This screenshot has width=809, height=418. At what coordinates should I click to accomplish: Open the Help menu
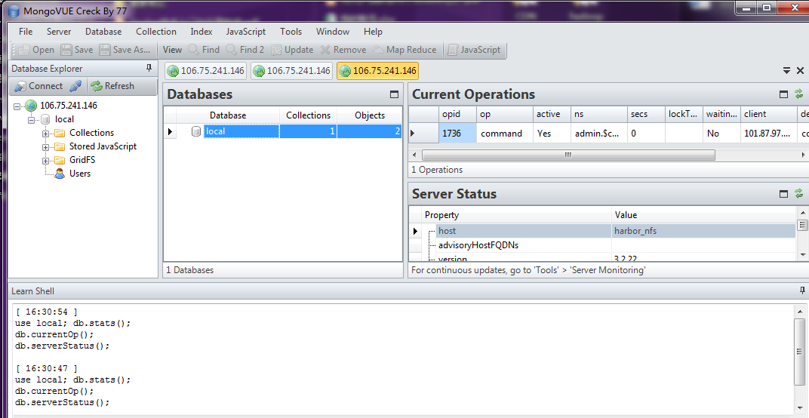(373, 32)
